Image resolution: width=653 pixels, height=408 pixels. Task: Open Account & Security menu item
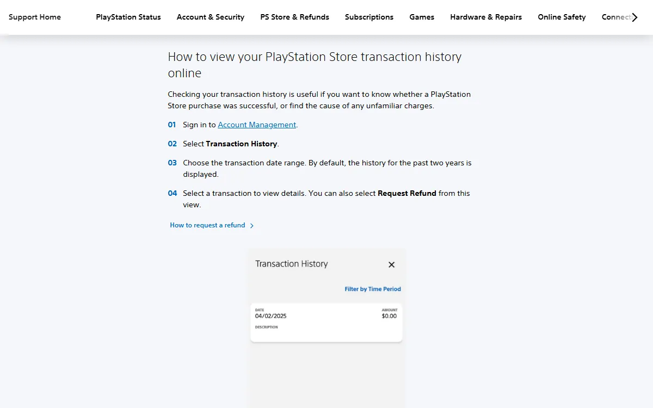coord(211,17)
